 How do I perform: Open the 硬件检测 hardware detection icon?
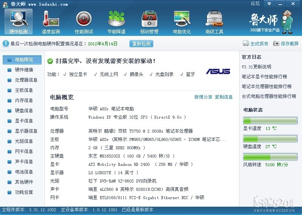(x=19, y=22)
